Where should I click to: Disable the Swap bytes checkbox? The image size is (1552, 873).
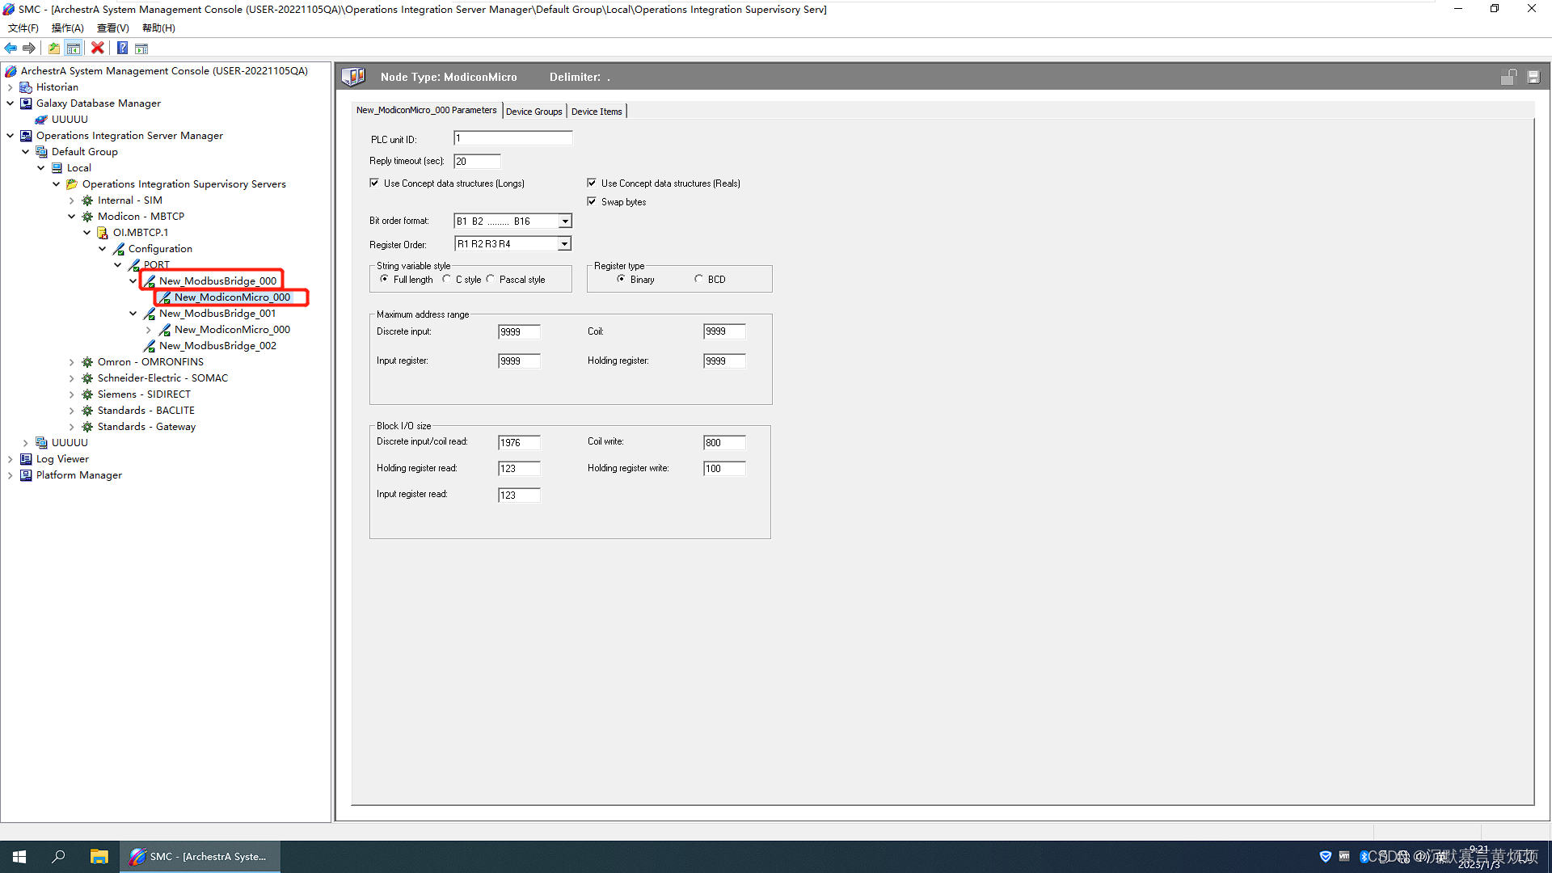pyautogui.click(x=593, y=201)
